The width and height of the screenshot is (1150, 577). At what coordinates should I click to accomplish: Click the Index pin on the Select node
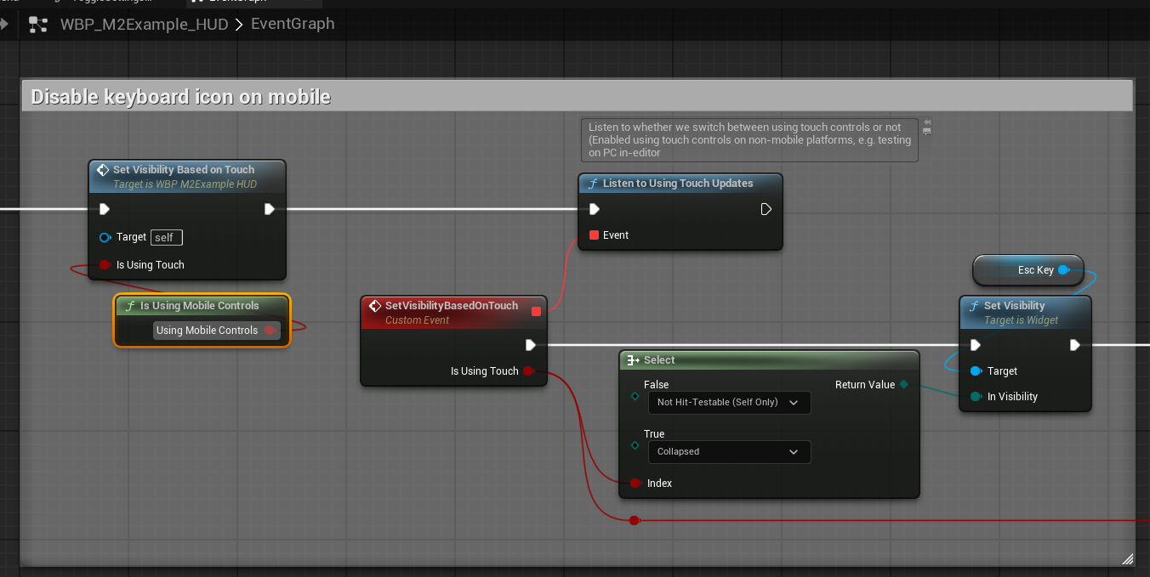point(635,484)
